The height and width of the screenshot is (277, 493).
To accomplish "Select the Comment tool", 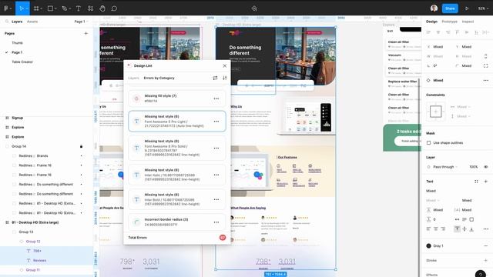I will (x=114, y=8).
